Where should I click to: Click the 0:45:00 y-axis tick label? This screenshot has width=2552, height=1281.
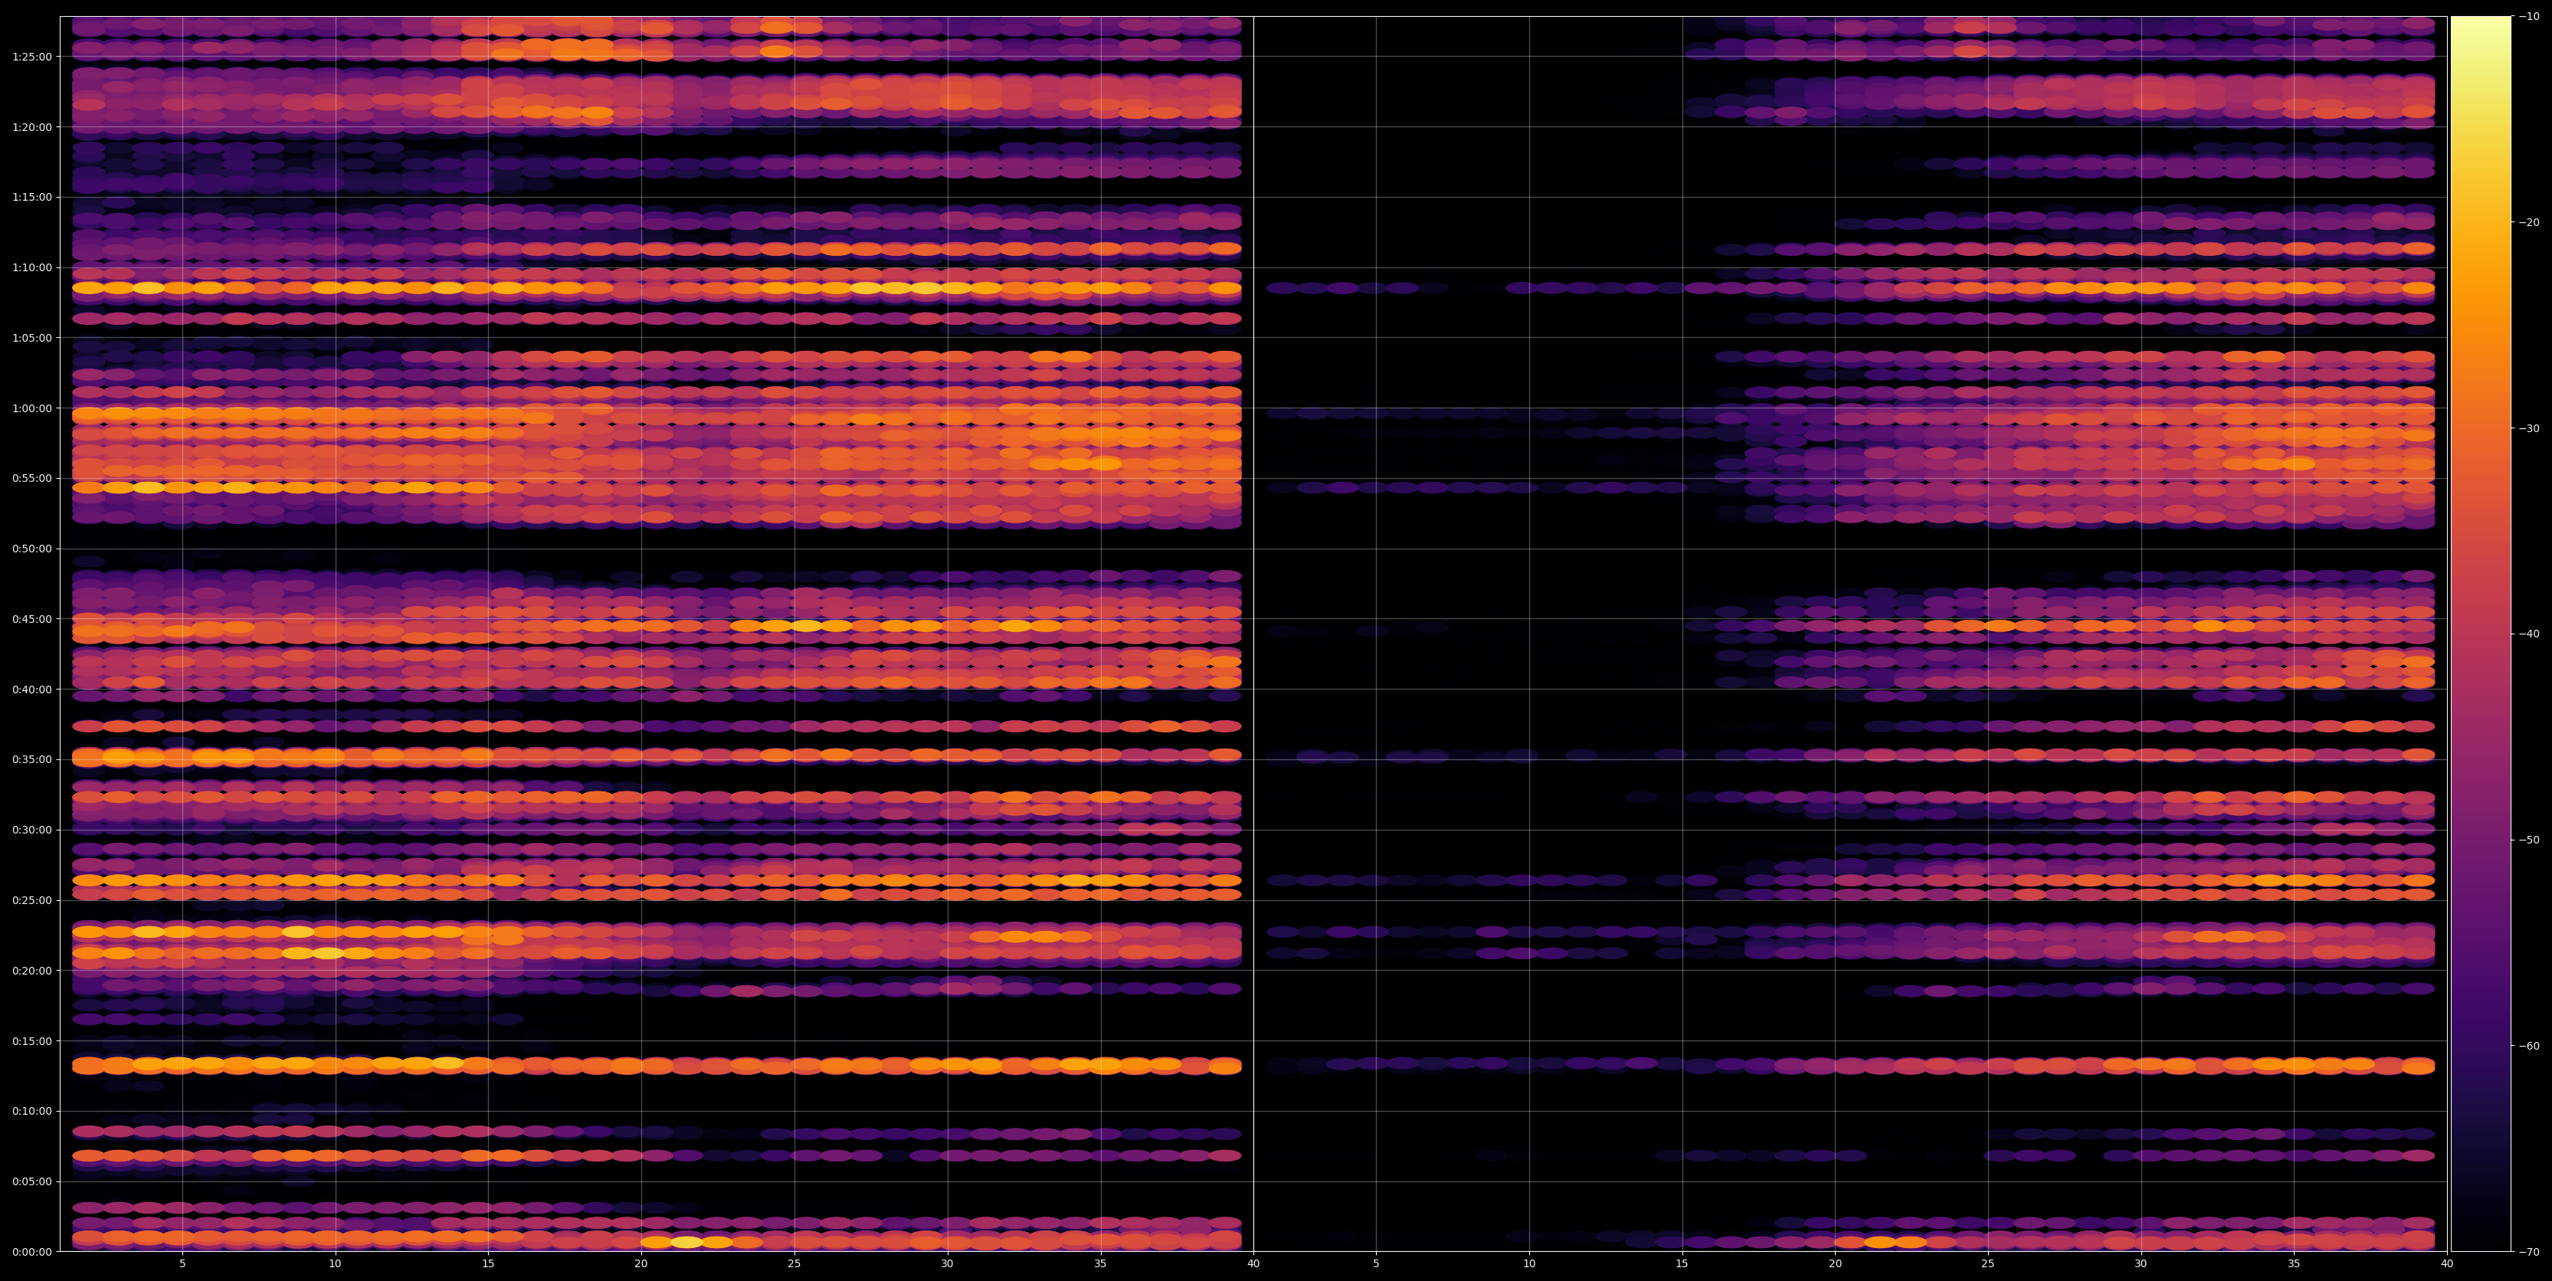(33, 619)
